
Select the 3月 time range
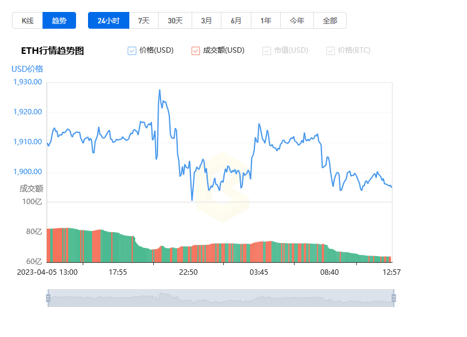coord(207,20)
